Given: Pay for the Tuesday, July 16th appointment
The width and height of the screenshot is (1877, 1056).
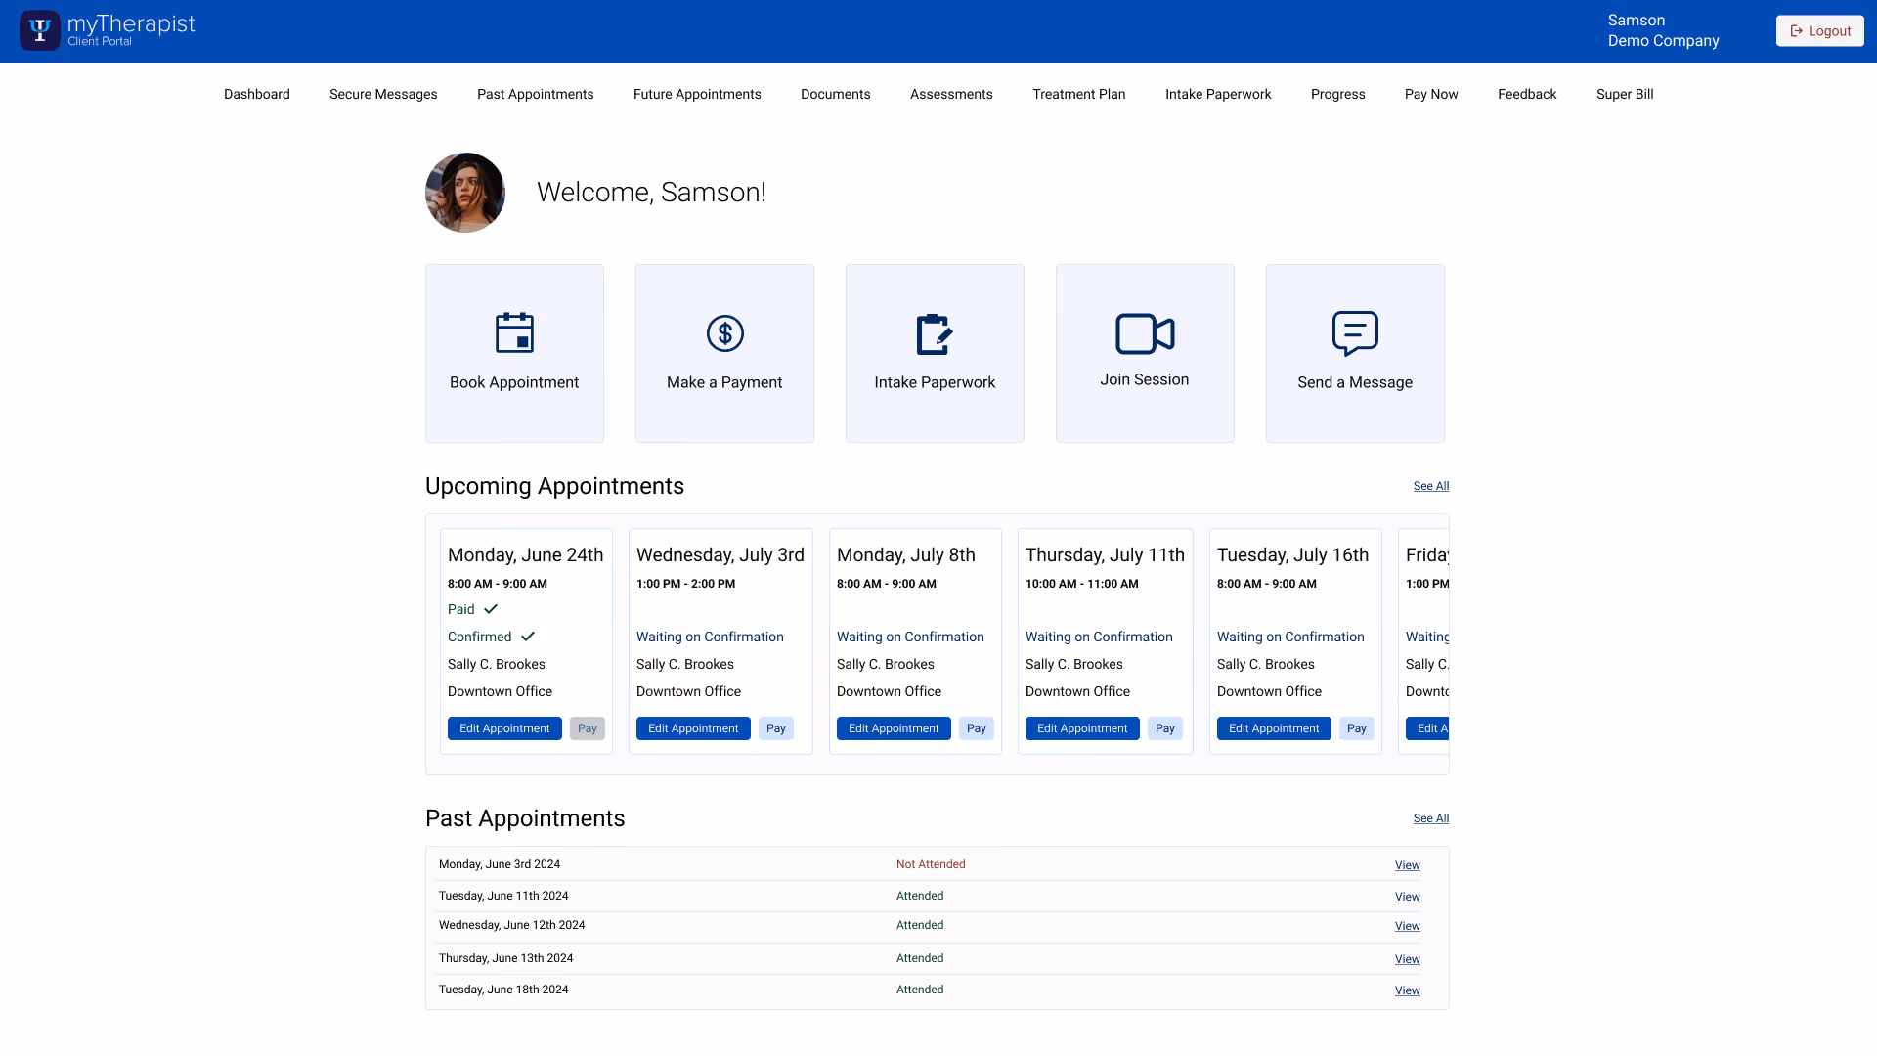Looking at the screenshot, I should point(1357,728).
